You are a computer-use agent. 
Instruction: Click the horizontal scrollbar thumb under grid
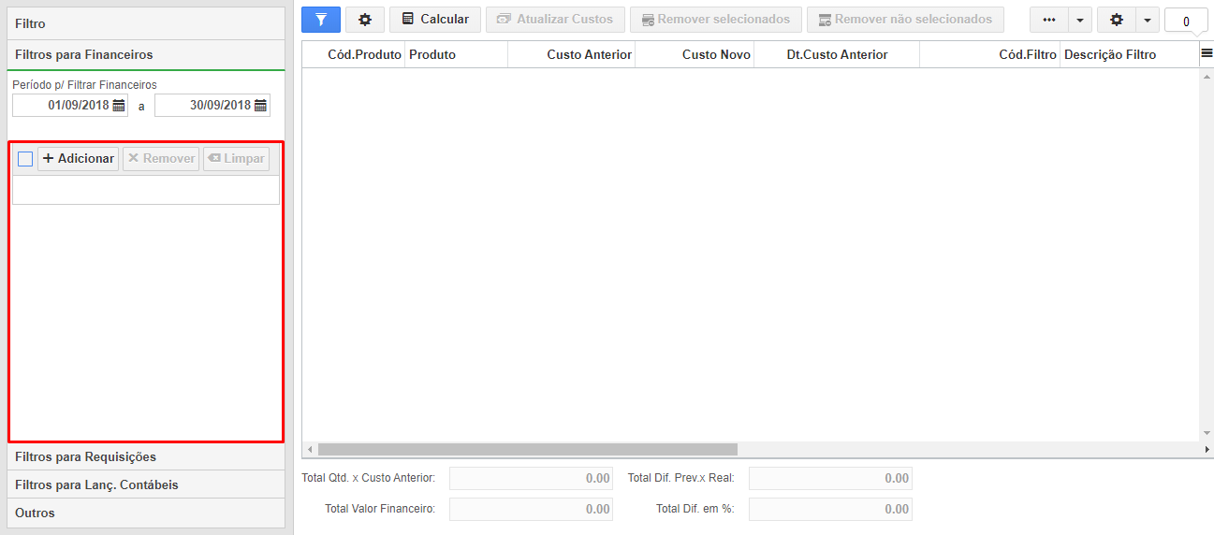pyautogui.click(x=528, y=450)
